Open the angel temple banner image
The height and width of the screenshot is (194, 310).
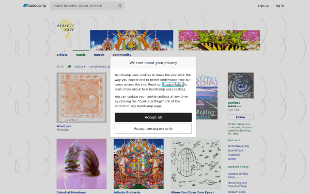tap(131, 40)
